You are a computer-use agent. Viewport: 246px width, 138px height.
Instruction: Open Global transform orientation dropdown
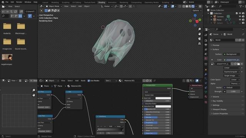click(107, 7)
